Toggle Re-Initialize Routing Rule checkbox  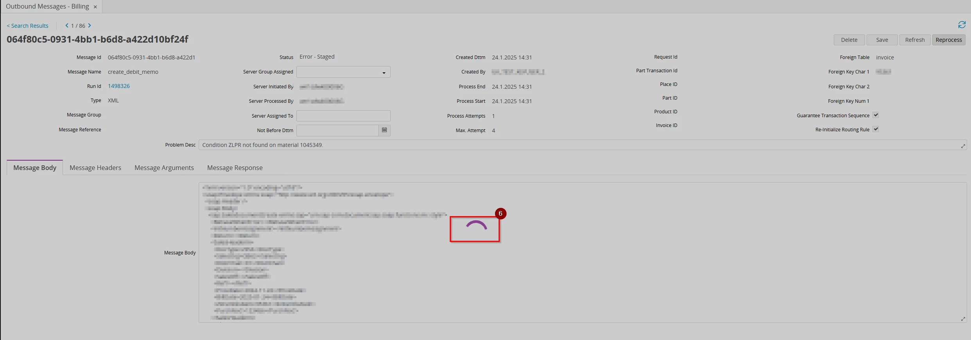click(x=876, y=129)
